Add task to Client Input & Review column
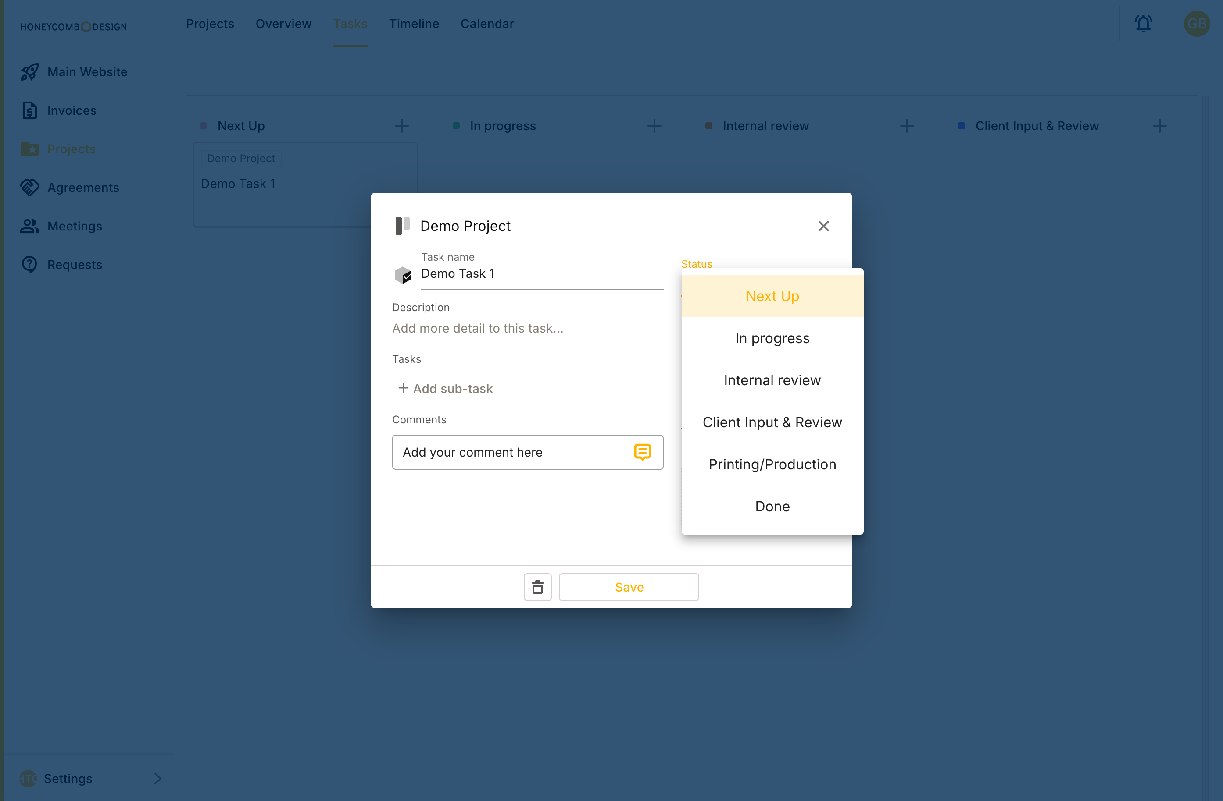Viewport: 1223px width, 801px height. (1159, 126)
